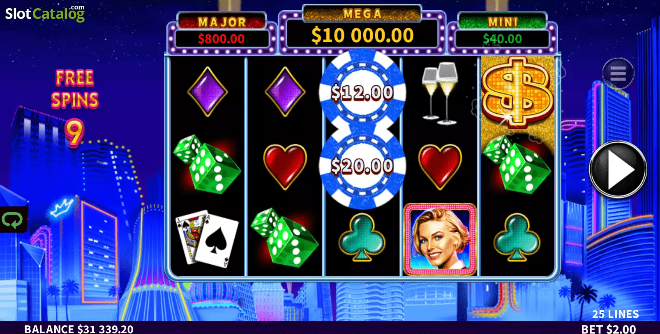Viewport: 660px width, 334px height.
Task: Click the BALANCE $31 339.20 text
Action: (79, 329)
